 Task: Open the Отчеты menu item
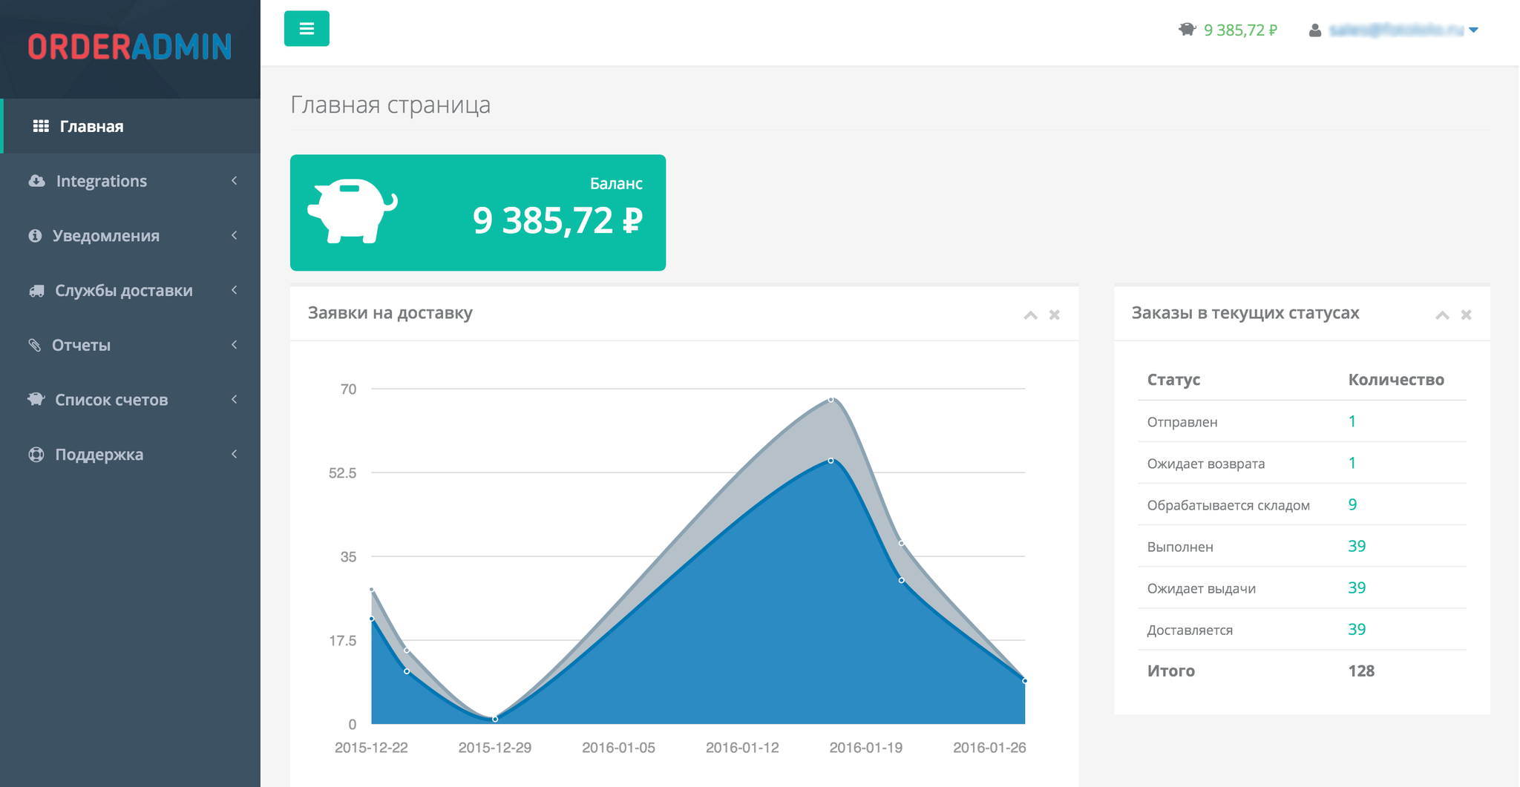pyautogui.click(x=81, y=345)
